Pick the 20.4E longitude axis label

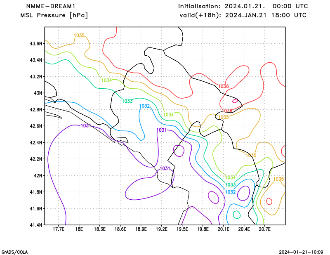244,229
